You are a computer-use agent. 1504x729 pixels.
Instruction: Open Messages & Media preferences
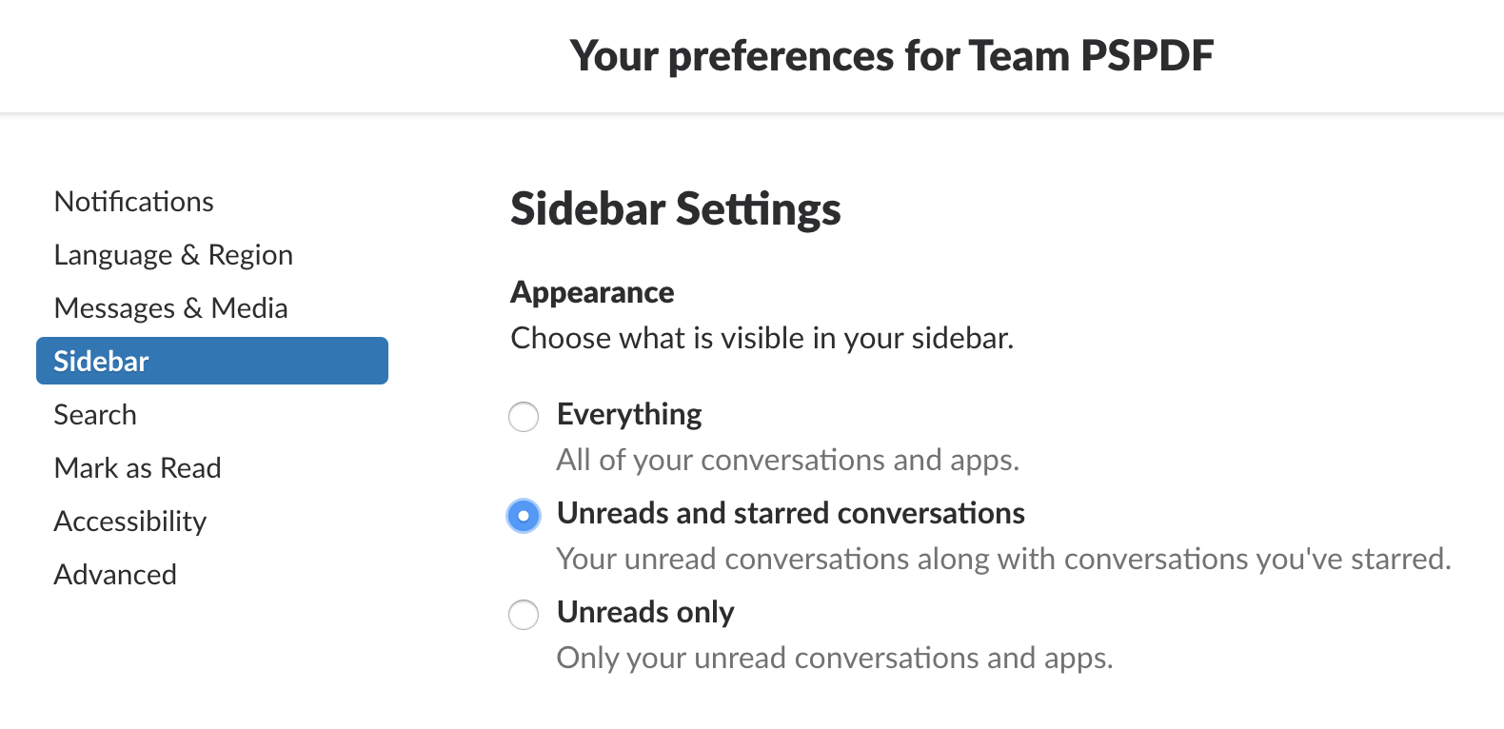[x=171, y=307]
